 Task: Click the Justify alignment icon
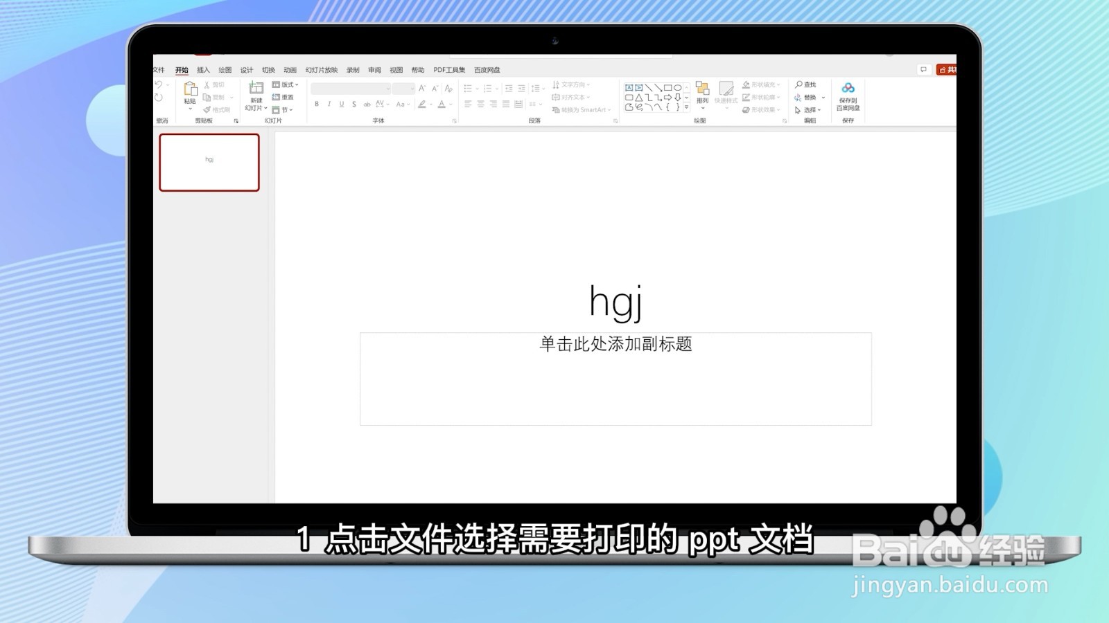pyautogui.click(x=506, y=104)
